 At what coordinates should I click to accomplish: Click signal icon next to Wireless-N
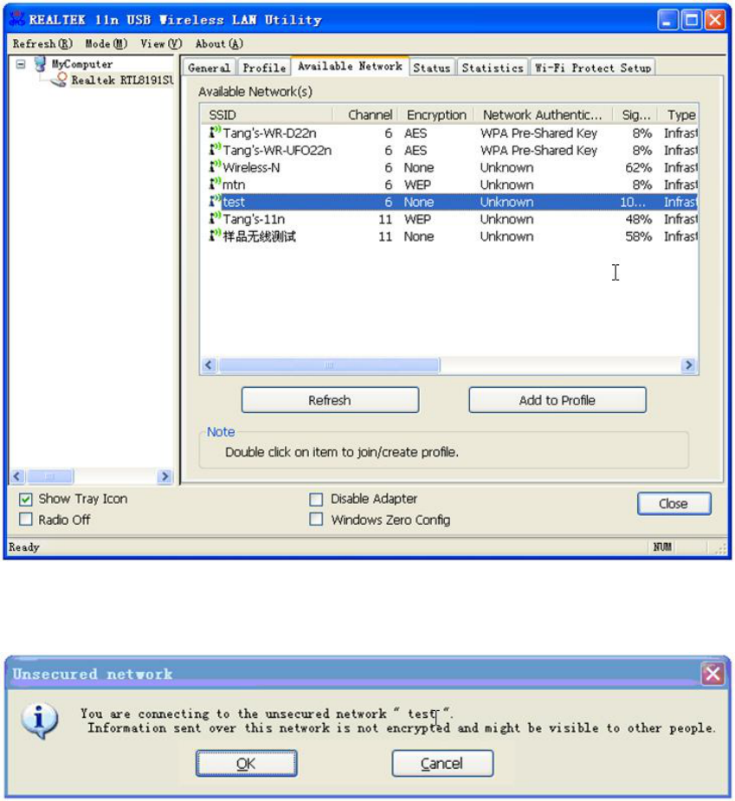[215, 167]
